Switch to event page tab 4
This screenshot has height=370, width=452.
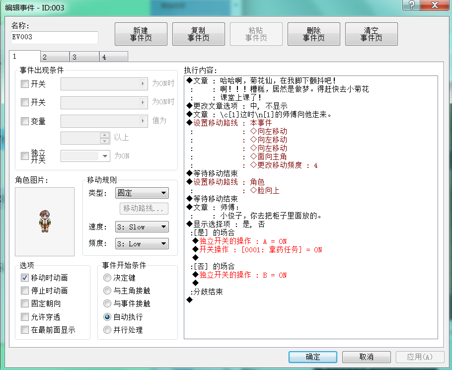click(114, 57)
